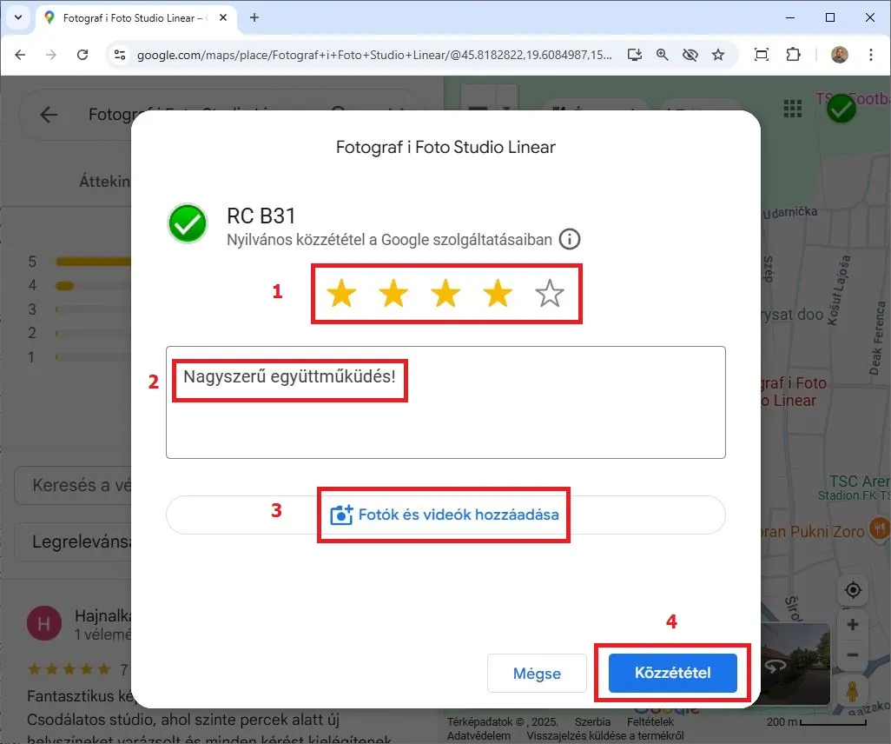Image resolution: width=891 pixels, height=744 pixels.
Task: Choose the fourth star rating
Action: tap(498, 296)
